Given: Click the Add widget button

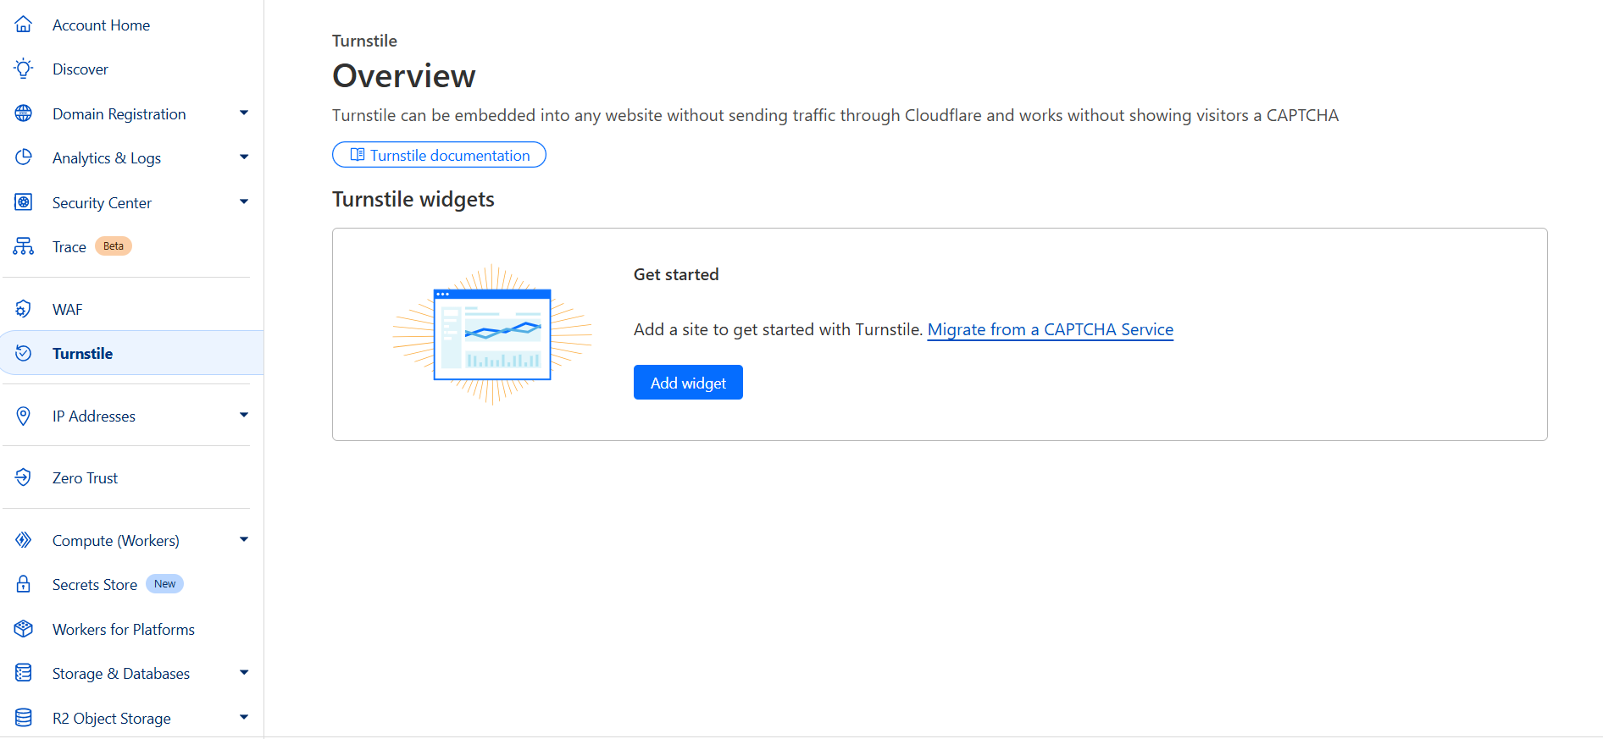Looking at the screenshot, I should pos(688,383).
